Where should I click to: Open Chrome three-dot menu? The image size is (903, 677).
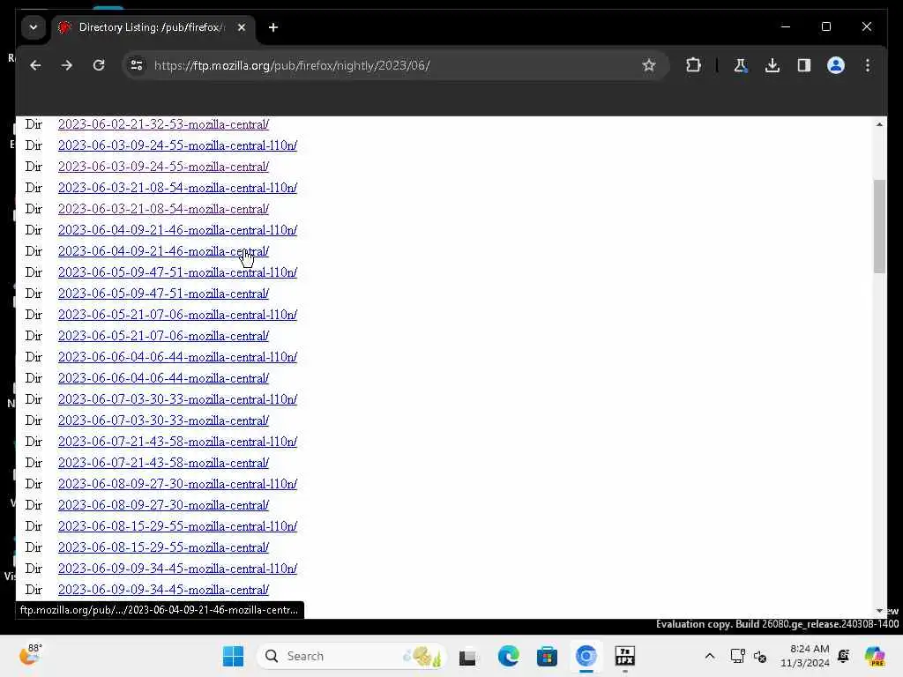(x=868, y=65)
